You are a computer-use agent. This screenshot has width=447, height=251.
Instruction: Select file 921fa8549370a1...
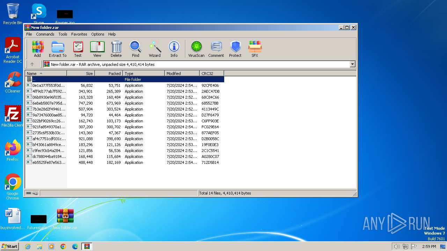click(125, 127)
